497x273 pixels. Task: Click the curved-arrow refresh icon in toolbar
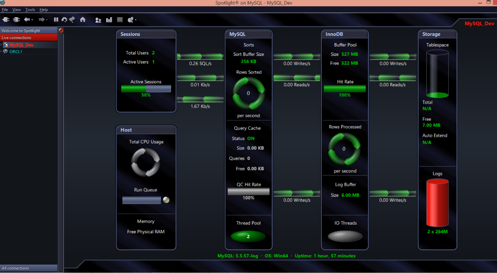(x=64, y=20)
